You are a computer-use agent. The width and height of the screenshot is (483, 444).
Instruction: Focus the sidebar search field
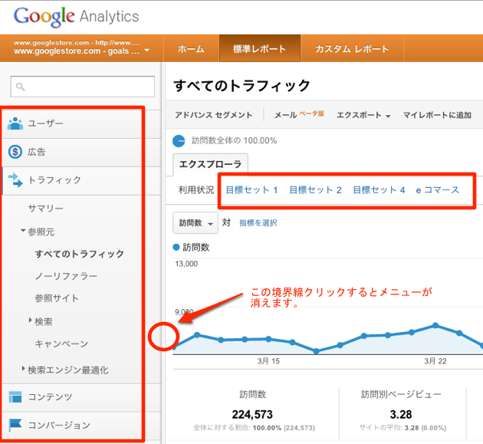[83, 87]
